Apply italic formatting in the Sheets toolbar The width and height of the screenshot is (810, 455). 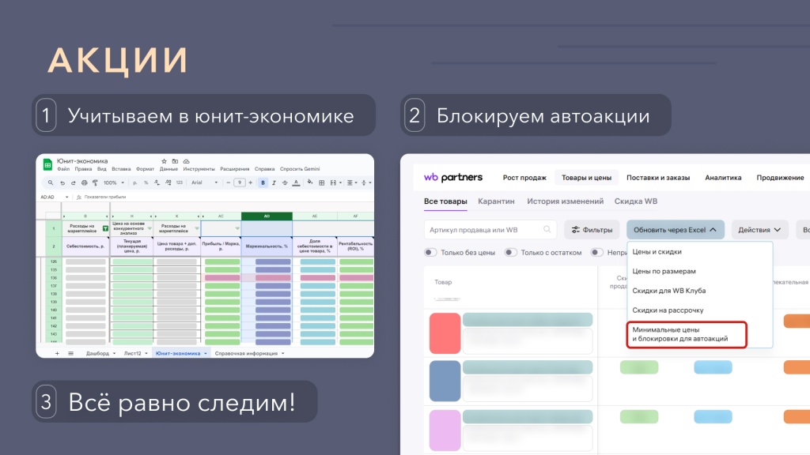point(274,183)
